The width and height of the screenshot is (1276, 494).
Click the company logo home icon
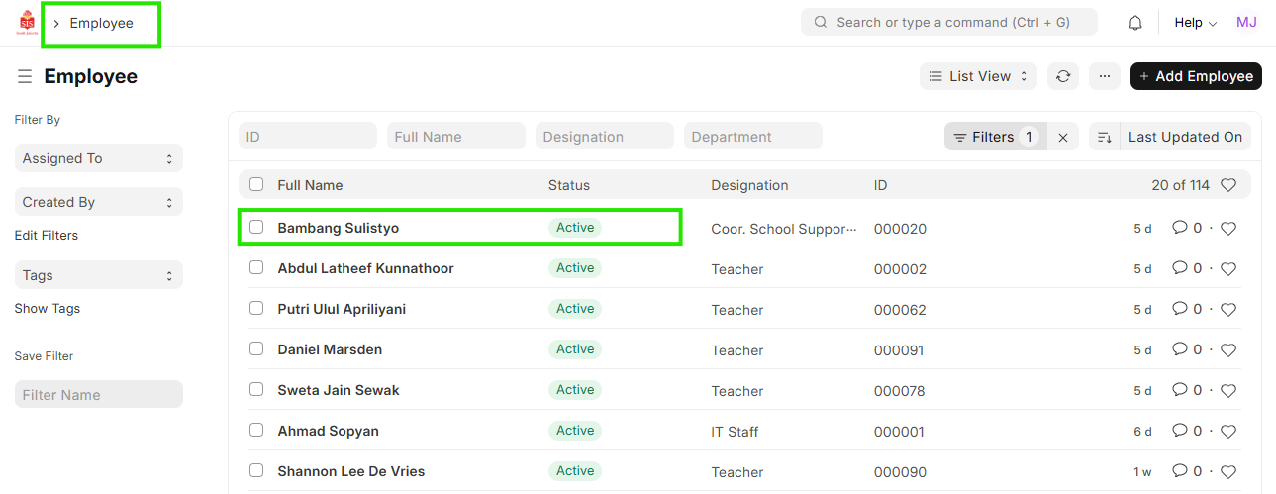click(x=27, y=23)
